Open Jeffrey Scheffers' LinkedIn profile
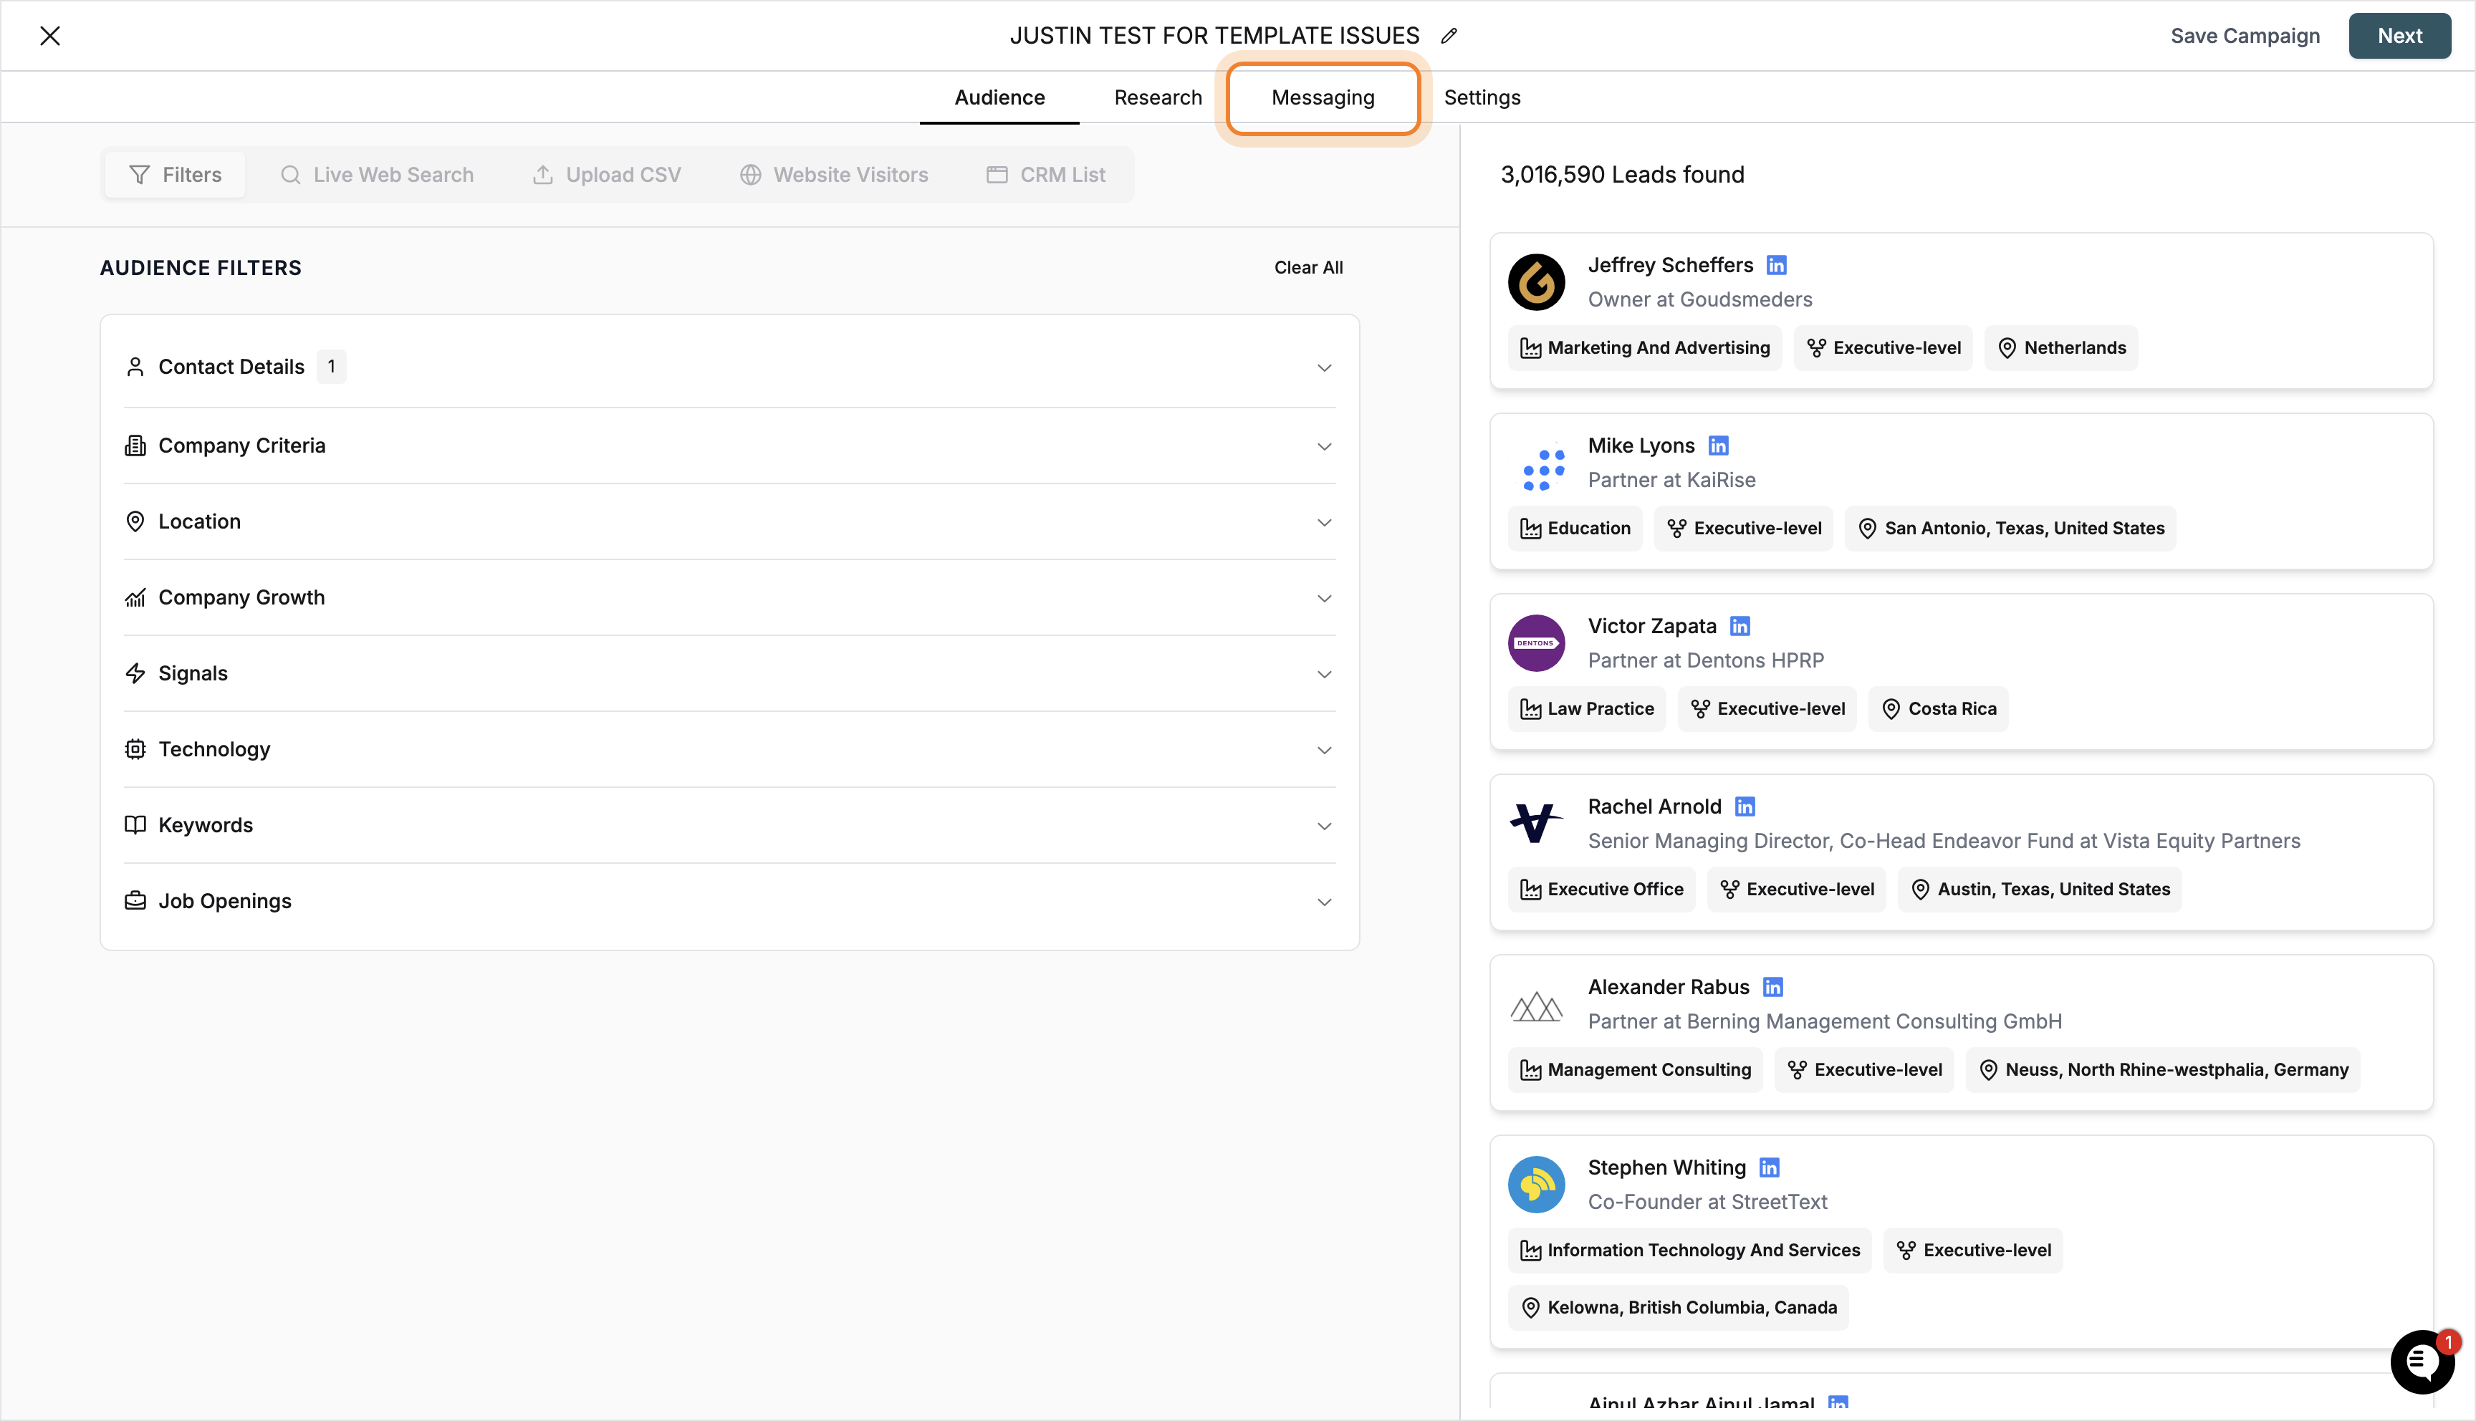The width and height of the screenshot is (2476, 1421). pyautogui.click(x=1775, y=264)
